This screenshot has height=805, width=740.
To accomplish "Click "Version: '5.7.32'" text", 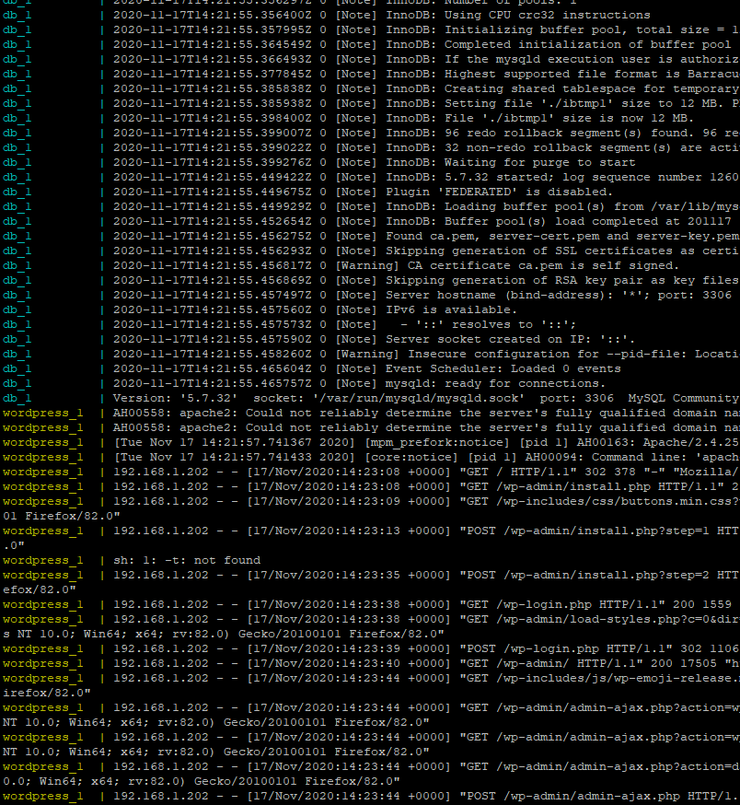I will (x=176, y=399).
